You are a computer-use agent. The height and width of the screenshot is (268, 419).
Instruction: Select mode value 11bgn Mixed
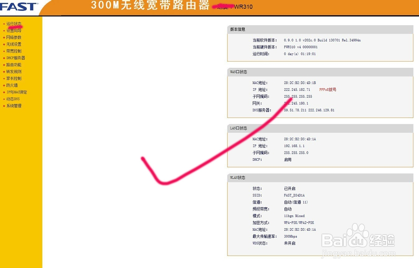point(294,216)
